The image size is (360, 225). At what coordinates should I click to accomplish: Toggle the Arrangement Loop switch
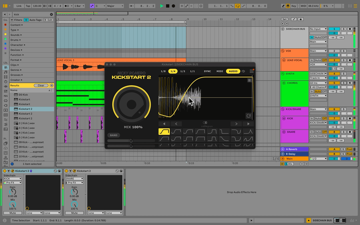[x=237, y=6]
